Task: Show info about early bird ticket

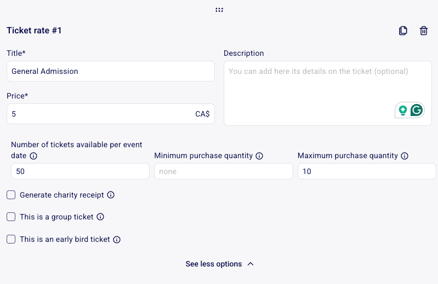Action: tap(117, 240)
